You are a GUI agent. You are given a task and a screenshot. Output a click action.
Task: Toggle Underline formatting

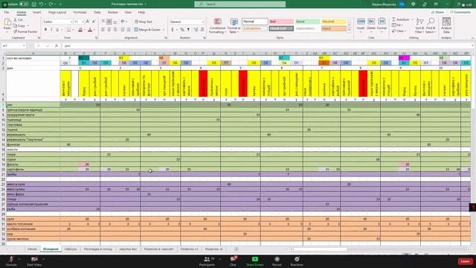click(57, 30)
